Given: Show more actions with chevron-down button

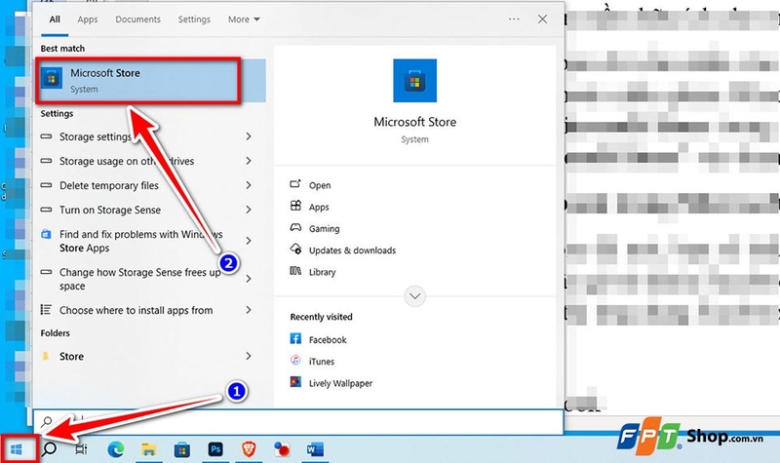Looking at the screenshot, I should pos(415,296).
